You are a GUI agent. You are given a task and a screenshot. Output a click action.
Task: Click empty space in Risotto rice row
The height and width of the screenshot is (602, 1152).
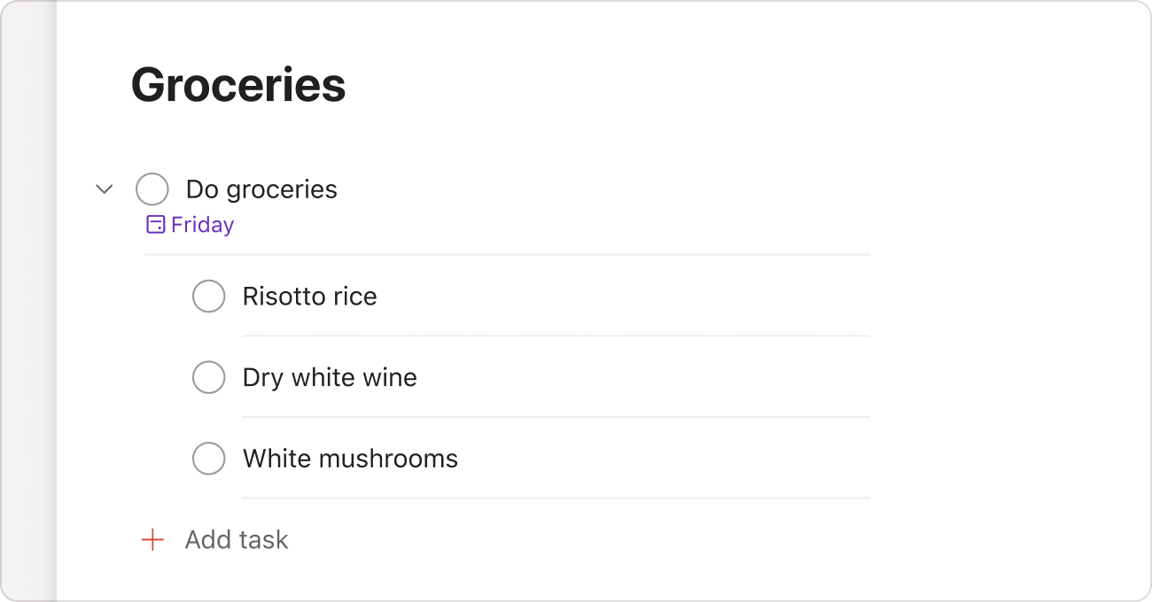coord(620,296)
